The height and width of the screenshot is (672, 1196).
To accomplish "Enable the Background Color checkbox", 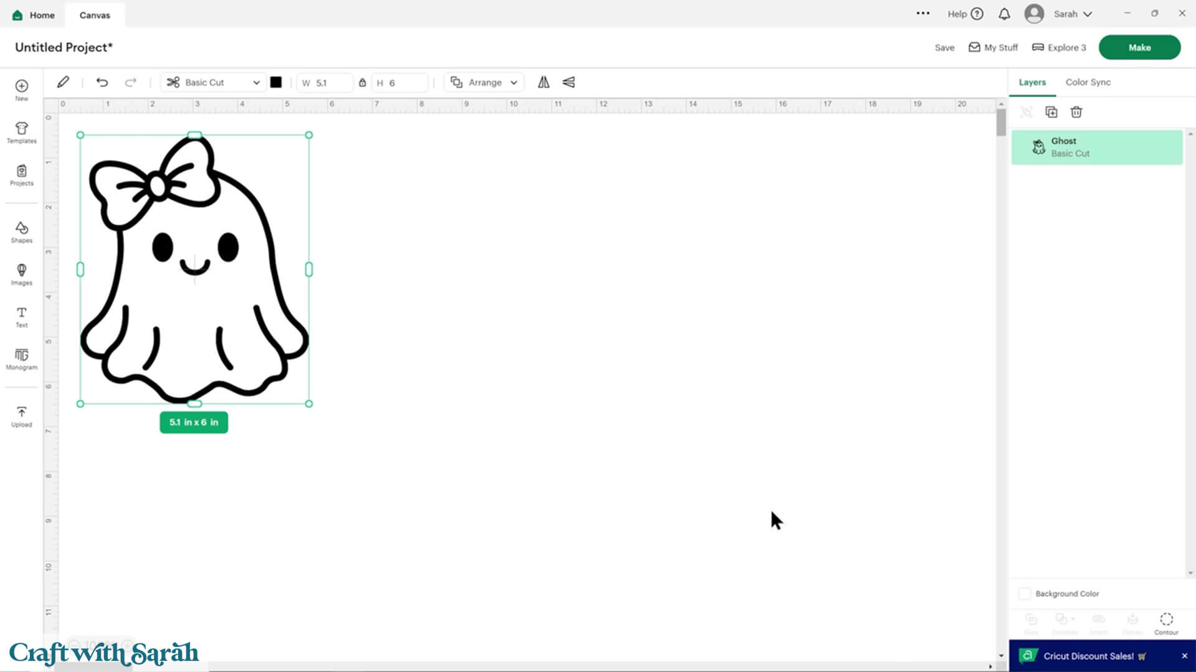I will pyautogui.click(x=1025, y=594).
